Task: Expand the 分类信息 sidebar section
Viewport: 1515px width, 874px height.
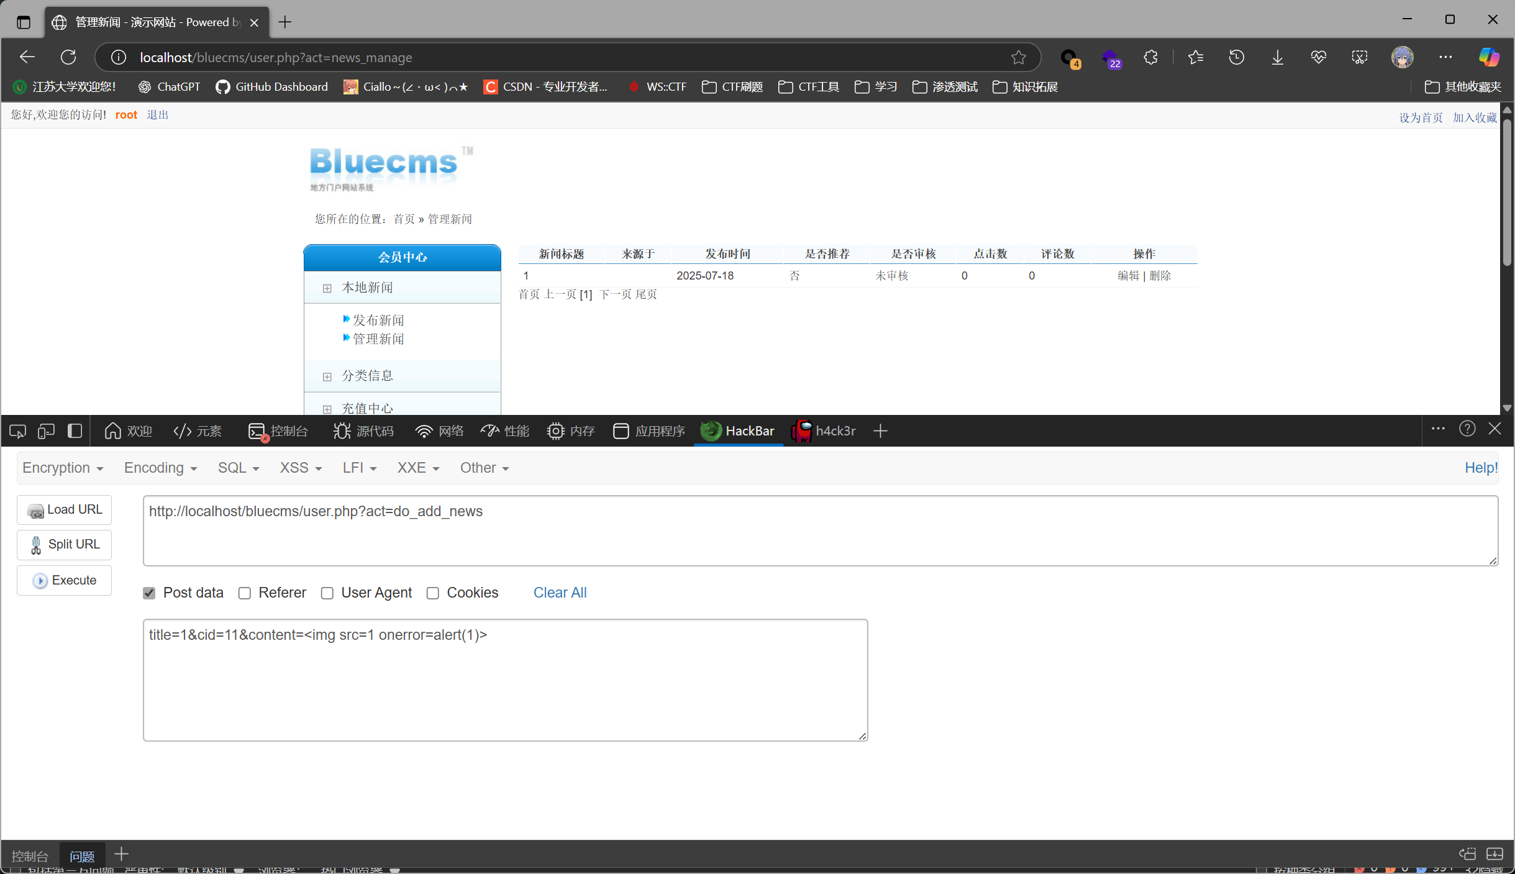Action: coord(367,376)
